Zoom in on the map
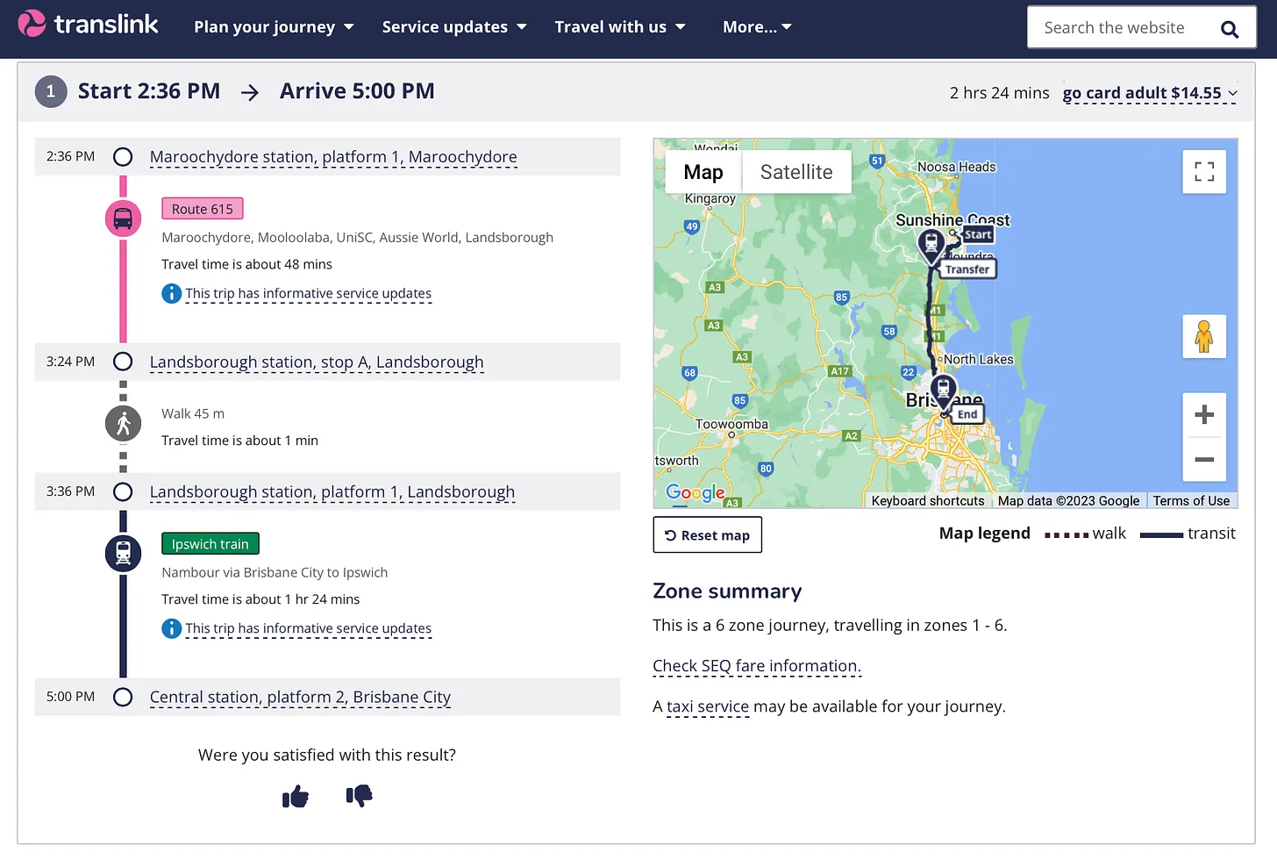Viewport: 1277px width, 867px height. coord(1204,415)
